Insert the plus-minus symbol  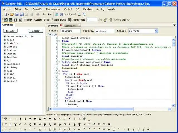point(114,129)
